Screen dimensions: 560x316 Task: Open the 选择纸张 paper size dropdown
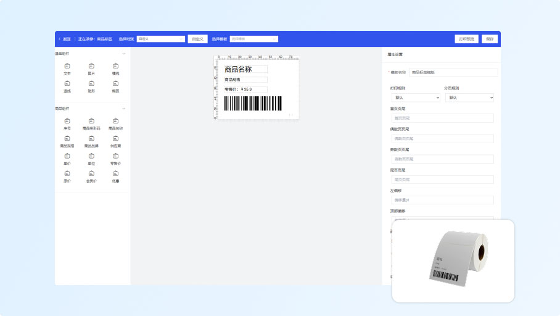click(x=160, y=39)
